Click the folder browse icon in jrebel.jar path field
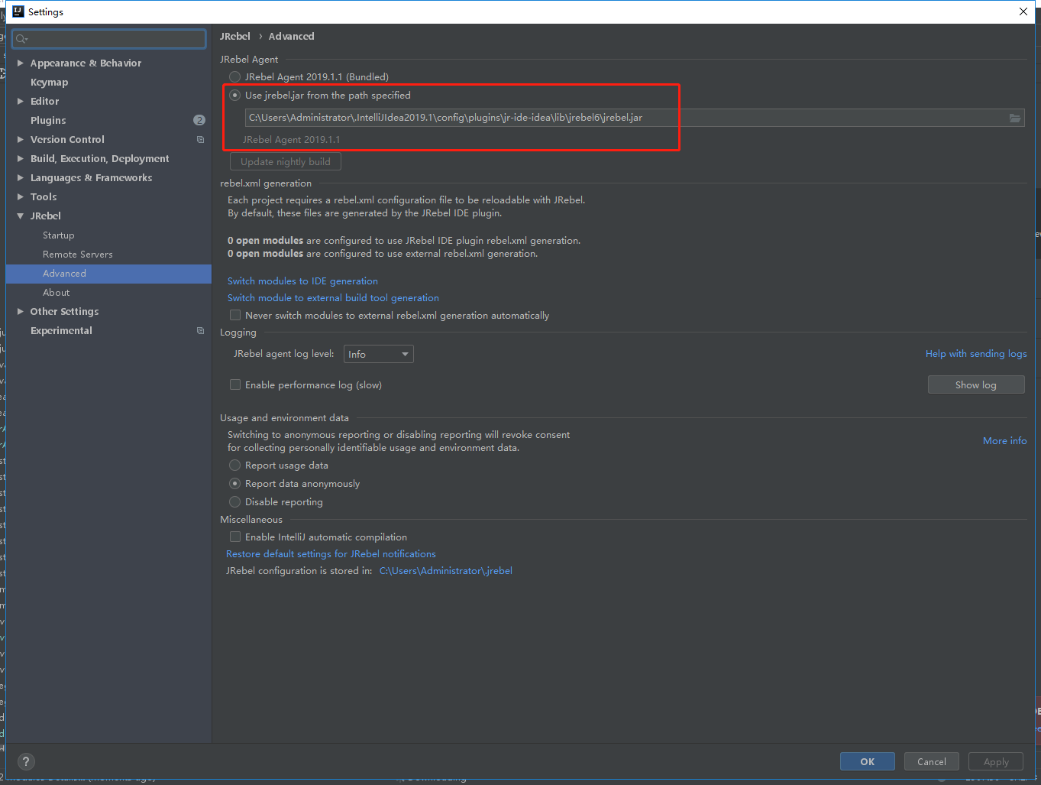This screenshot has height=785, width=1041. [1015, 118]
